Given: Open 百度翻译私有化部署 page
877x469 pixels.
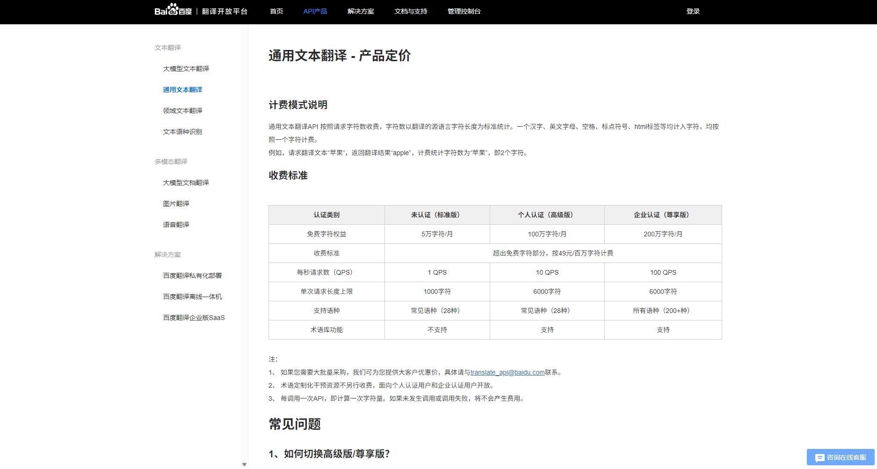Looking at the screenshot, I should [x=192, y=276].
